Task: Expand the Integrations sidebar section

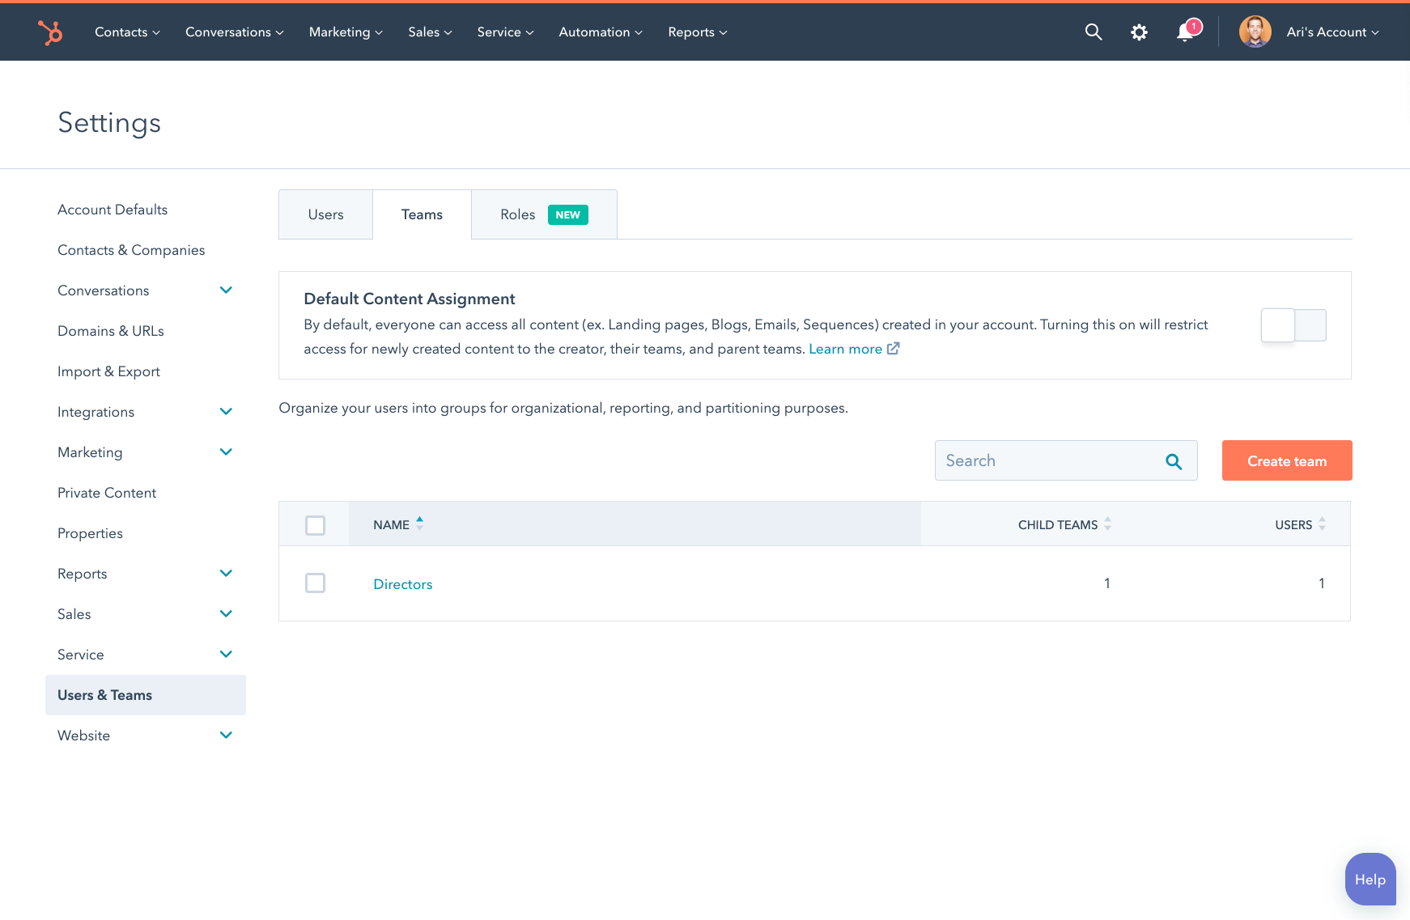Action: (226, 412)
